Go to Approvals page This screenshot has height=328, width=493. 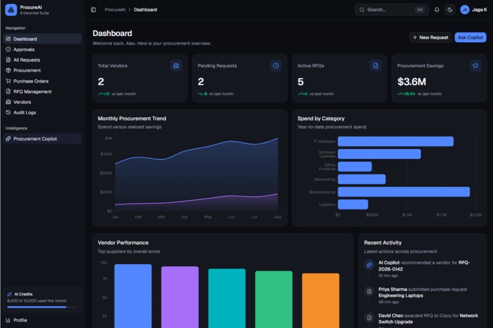click(x=42, y=49)
